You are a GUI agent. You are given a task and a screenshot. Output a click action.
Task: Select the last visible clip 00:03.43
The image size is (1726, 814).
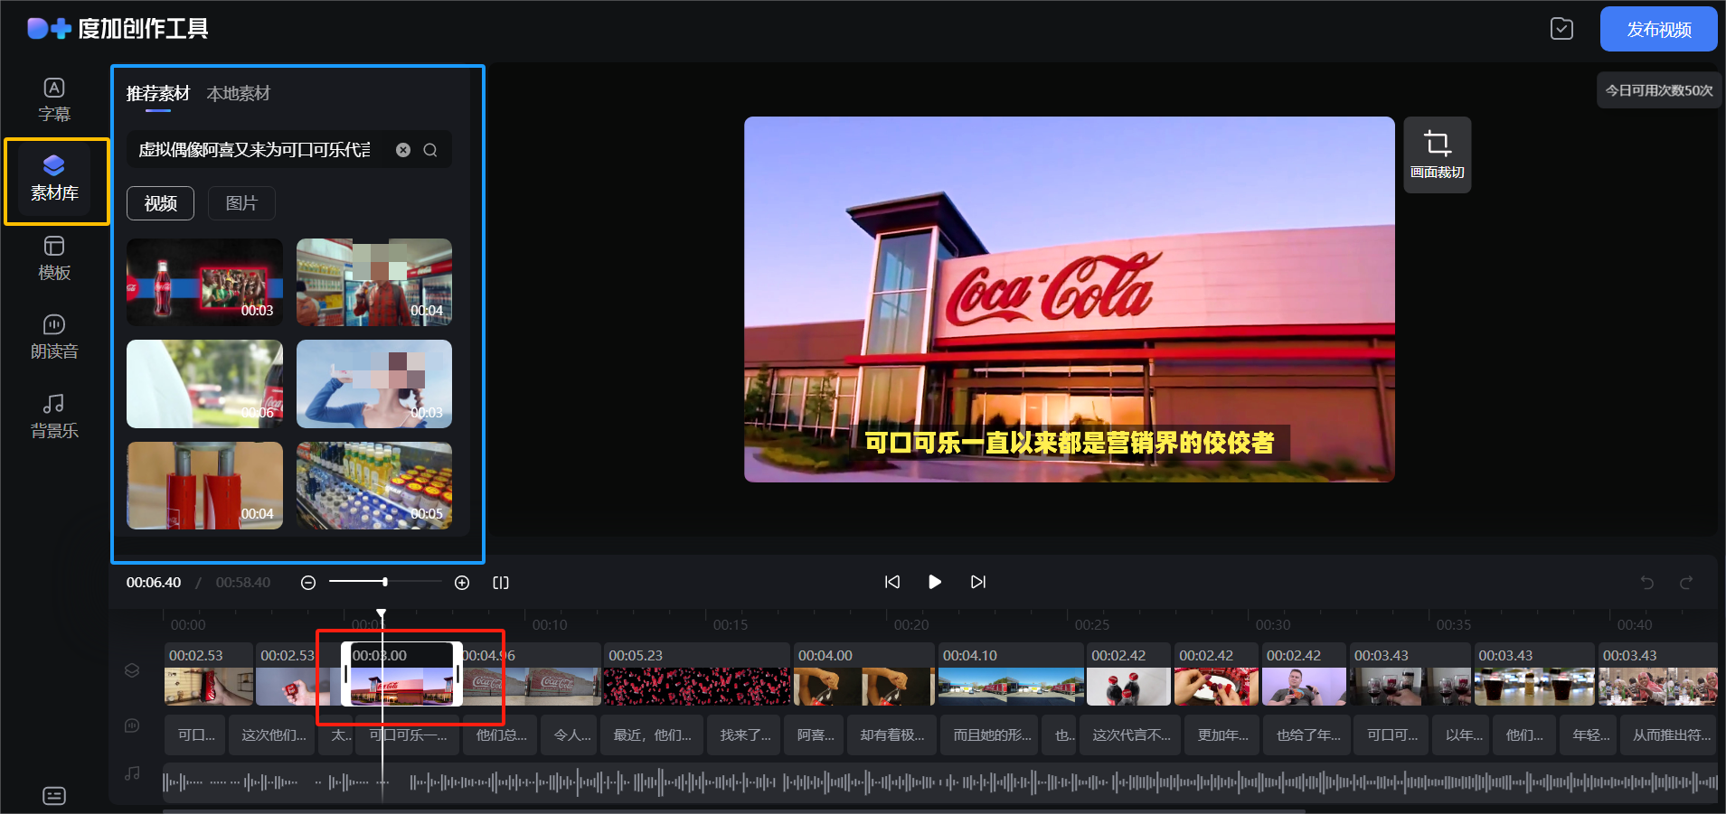click(x=1657, y=674)
